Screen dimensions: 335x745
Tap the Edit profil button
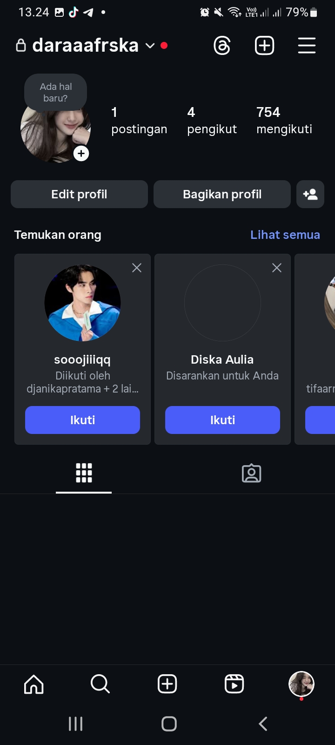point(79,194)
